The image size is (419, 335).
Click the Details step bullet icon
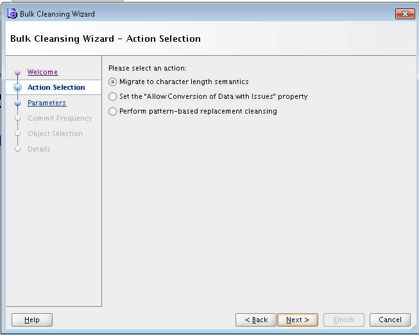click(x=17, y=150)
